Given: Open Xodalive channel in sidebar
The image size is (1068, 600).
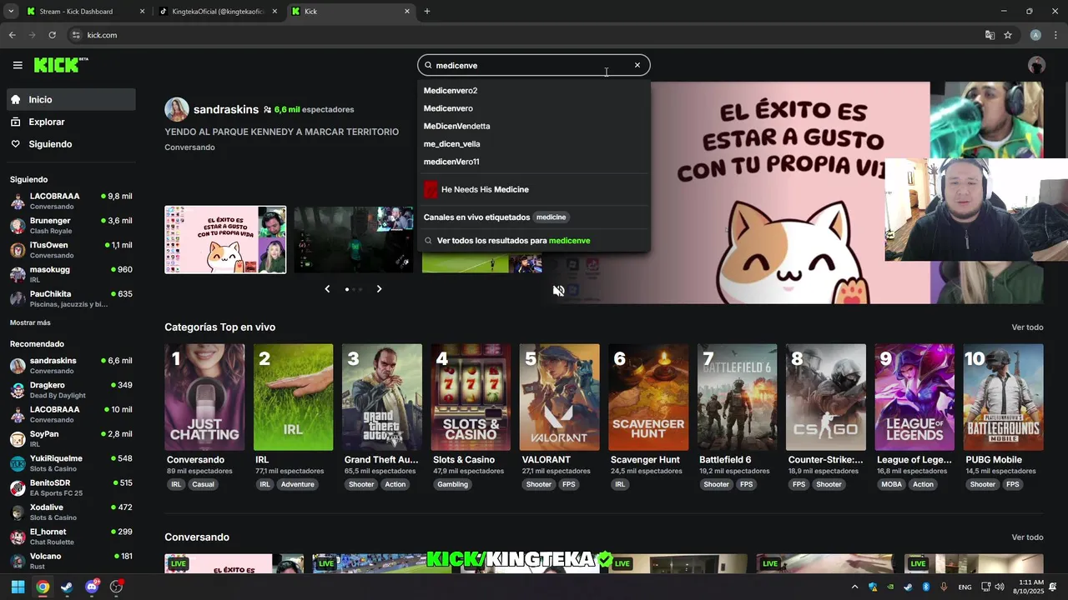Looking at the screenshot, I should pyautogui.click(x=71, y=512).
